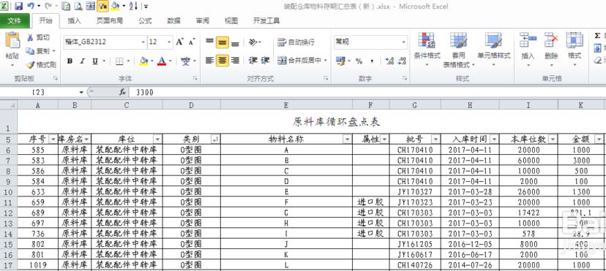Undo the last action
606x271 pixels.
click(x=31, y=6)
